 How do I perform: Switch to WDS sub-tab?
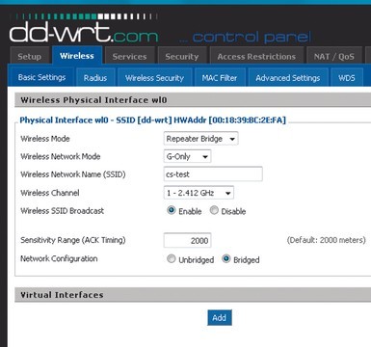pos(347,77)
